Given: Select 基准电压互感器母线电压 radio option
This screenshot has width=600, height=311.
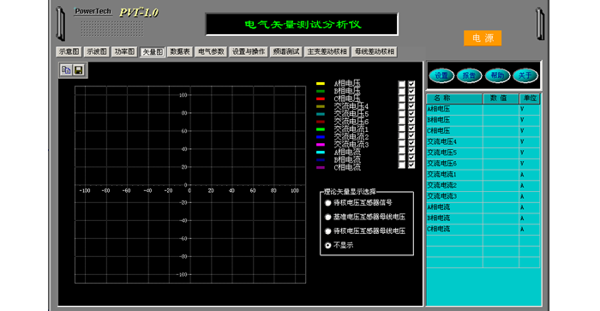Looking at the screenshot, I should [328, 217].
